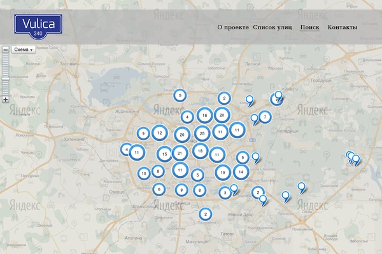Select cluster 5 beside cluster 19
The width and height of the screenshot is (382, 254).
coord(197,175)
